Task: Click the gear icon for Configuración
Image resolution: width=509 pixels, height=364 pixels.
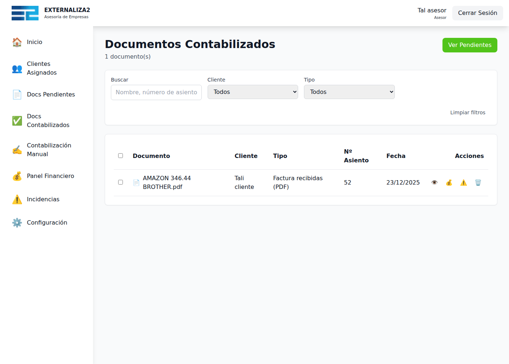Action: tap(17, 223)
